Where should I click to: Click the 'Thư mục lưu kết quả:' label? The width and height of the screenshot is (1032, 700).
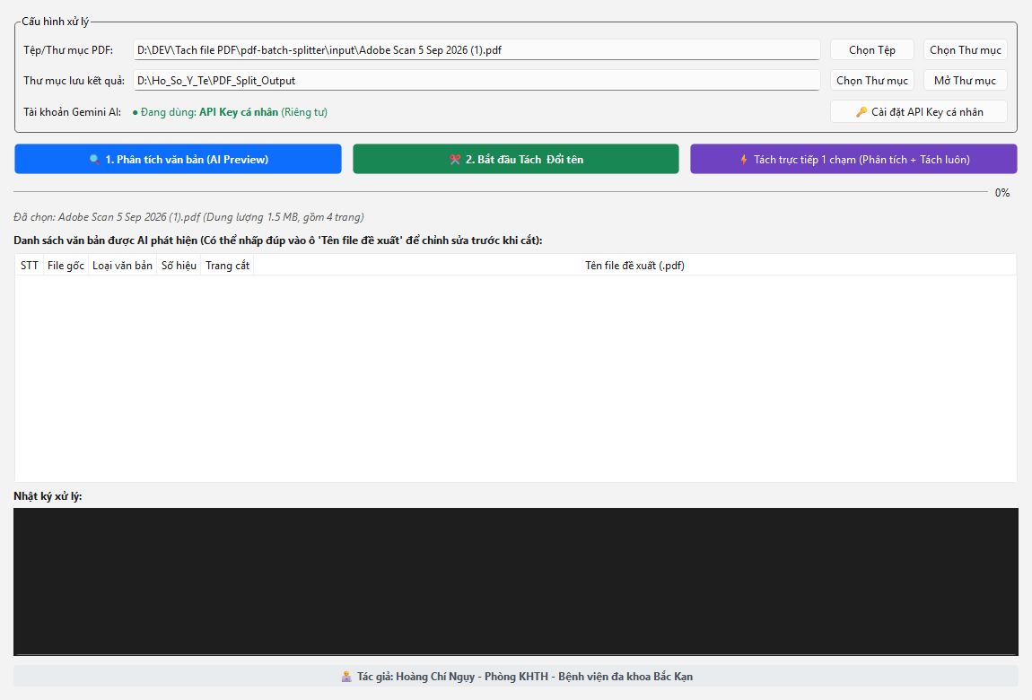[74, 80]
